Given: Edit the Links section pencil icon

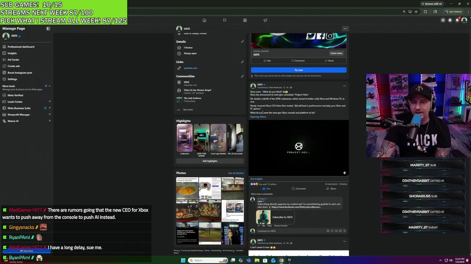Looking at the screenshot, I should point(242,62).
